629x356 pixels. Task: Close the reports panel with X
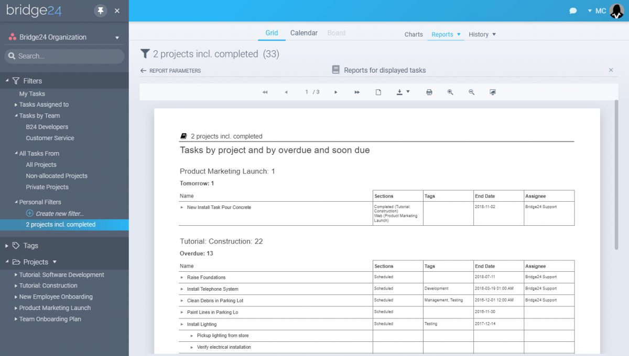pyautogui.click(x=611, y=70)
